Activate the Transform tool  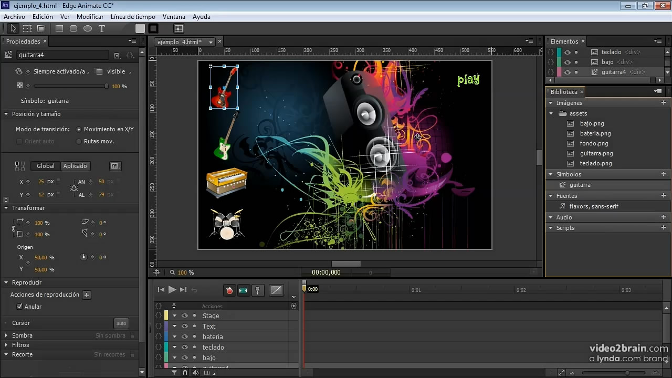pyautogui.click(x=27, y=29)
